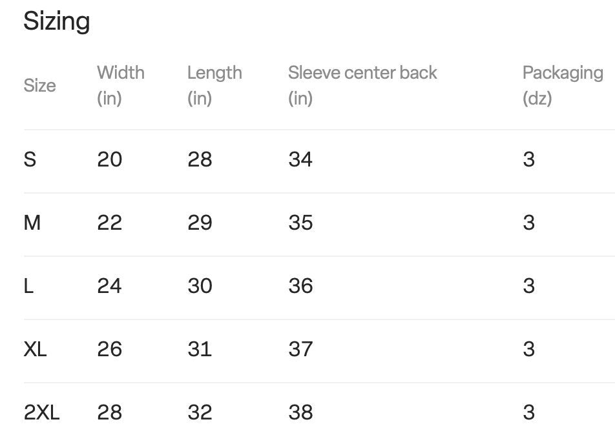
Task: Select the XL size row label
Action: click(x=36, y=348)
